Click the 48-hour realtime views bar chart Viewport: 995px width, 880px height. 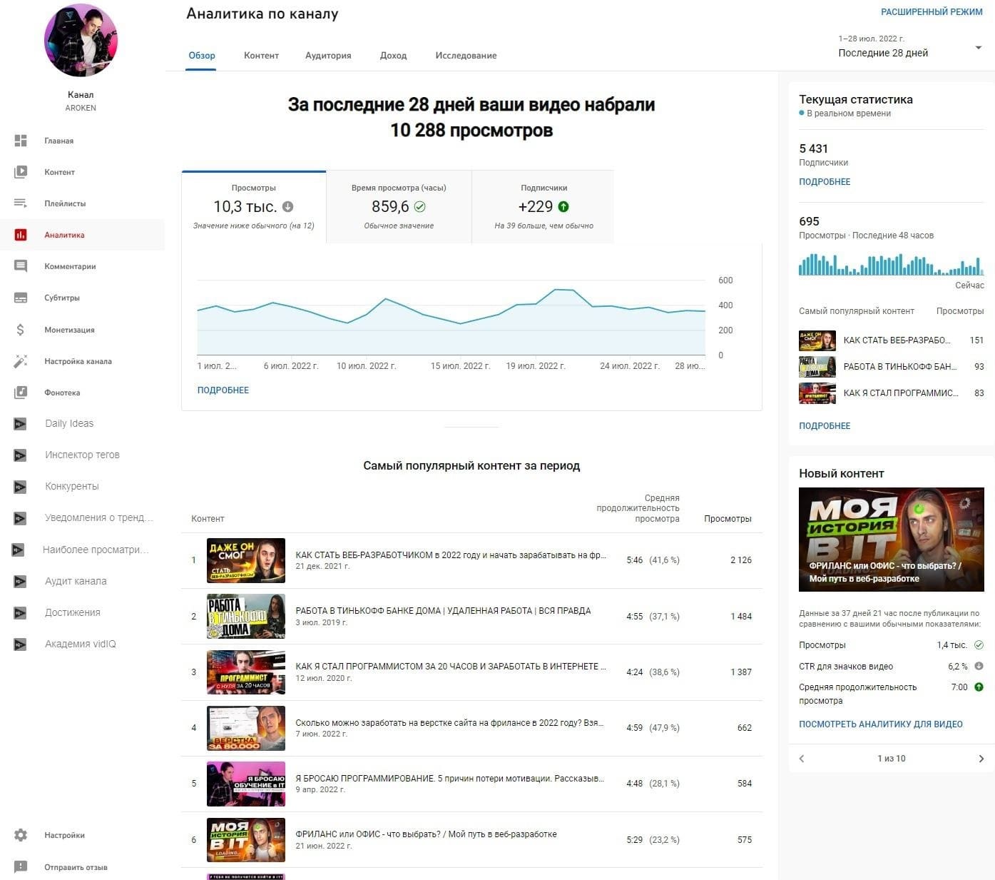pos(892,264)
